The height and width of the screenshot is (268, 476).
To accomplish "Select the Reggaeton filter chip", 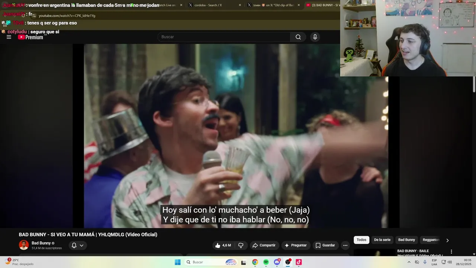I will click(x=431, y=240).
